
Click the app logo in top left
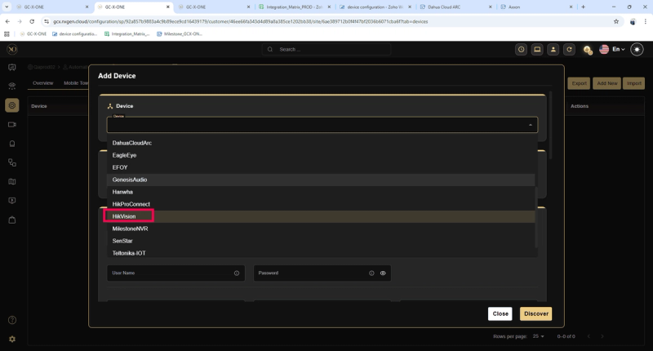(12, 49)
